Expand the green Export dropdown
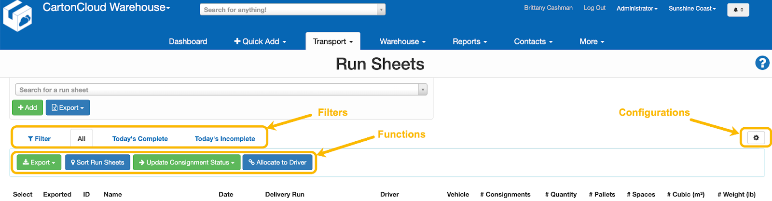Screen dimensions: 772x201 pos(39,162)
